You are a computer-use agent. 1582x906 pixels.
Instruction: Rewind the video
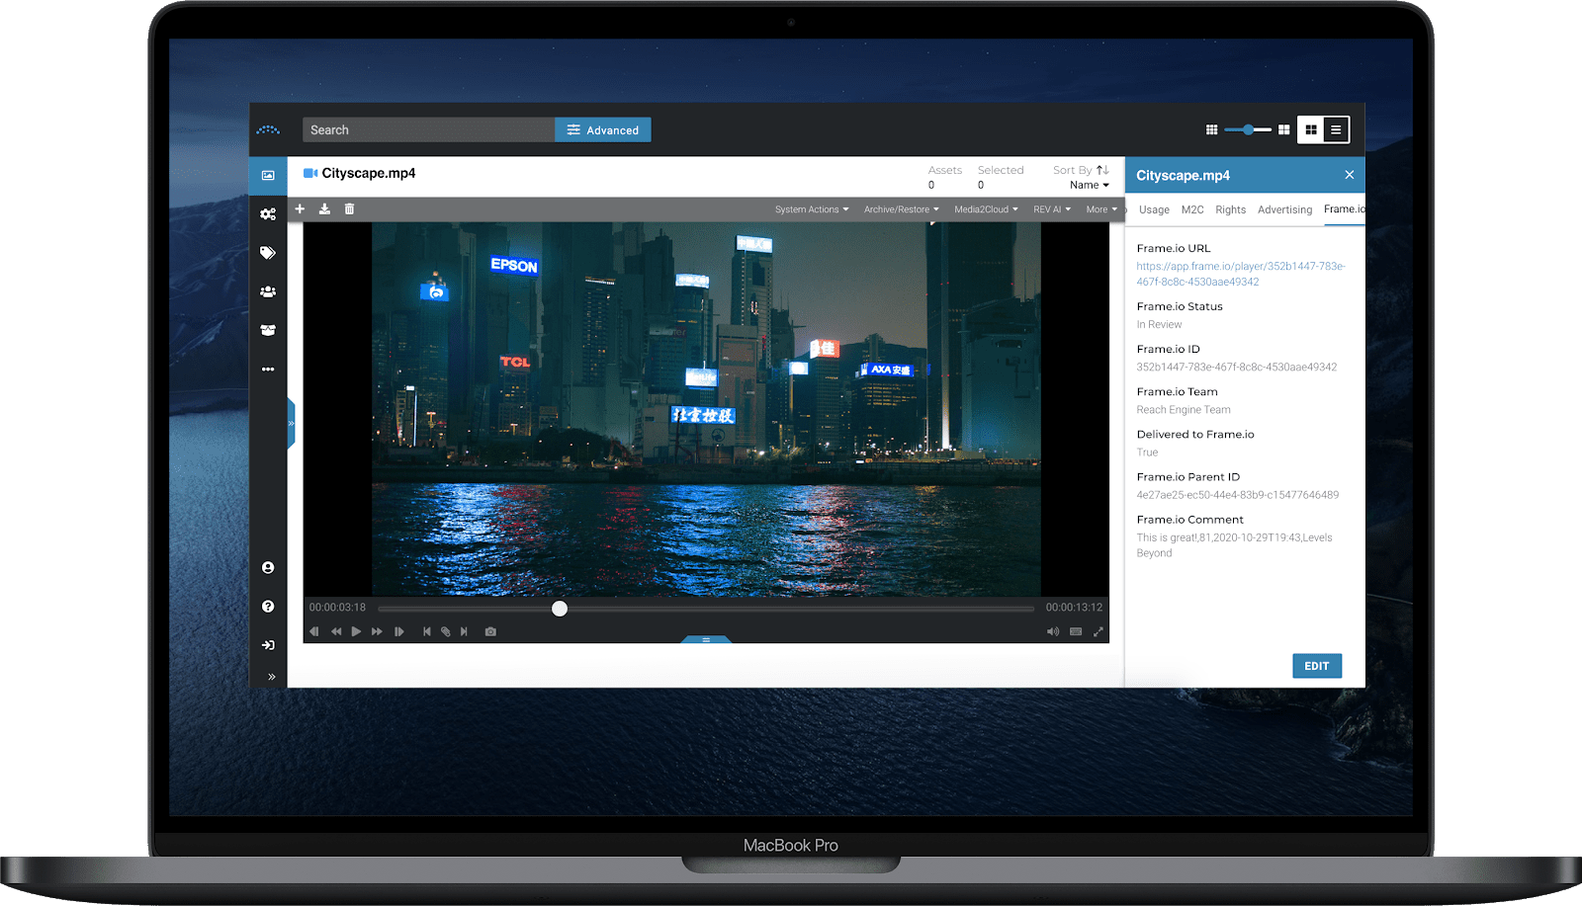[336, 631]
